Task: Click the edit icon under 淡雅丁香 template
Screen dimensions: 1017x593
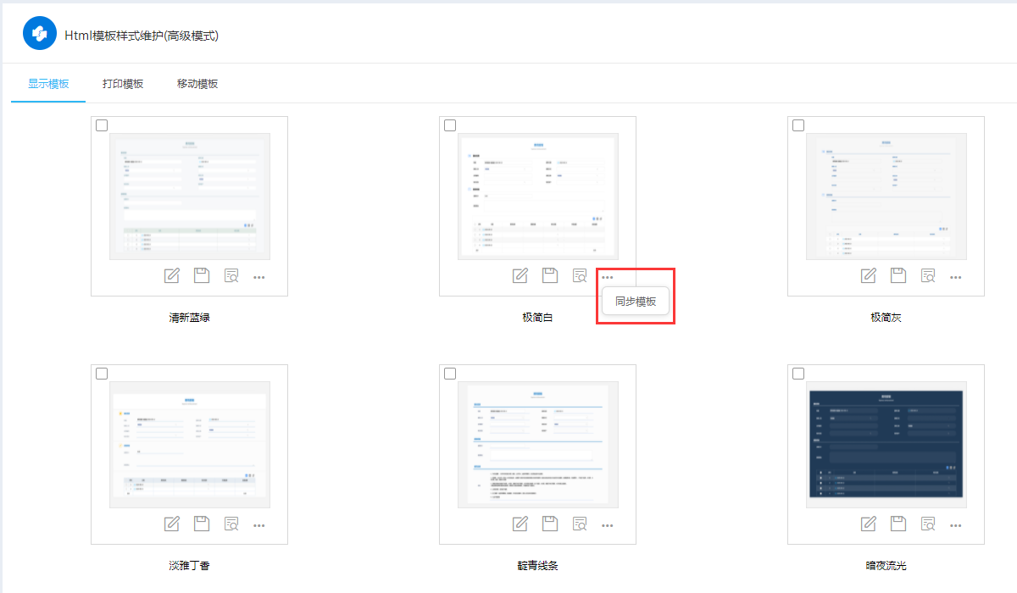Action: click(172, 524)
